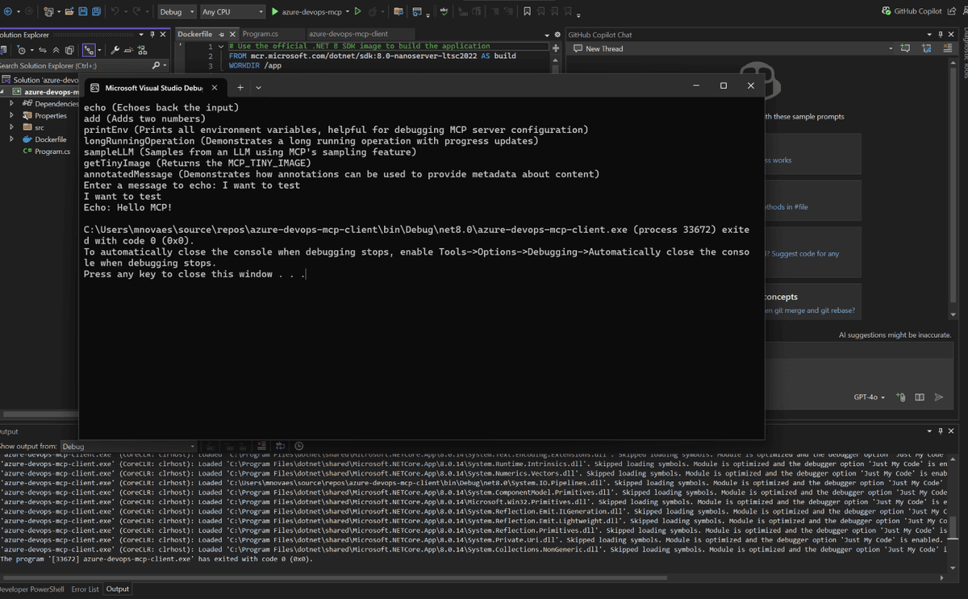Open Properties wrench in Solution Explorer toolbar
Screen dimensions: 968x599
pyautogui.click(x=115, y=50)
